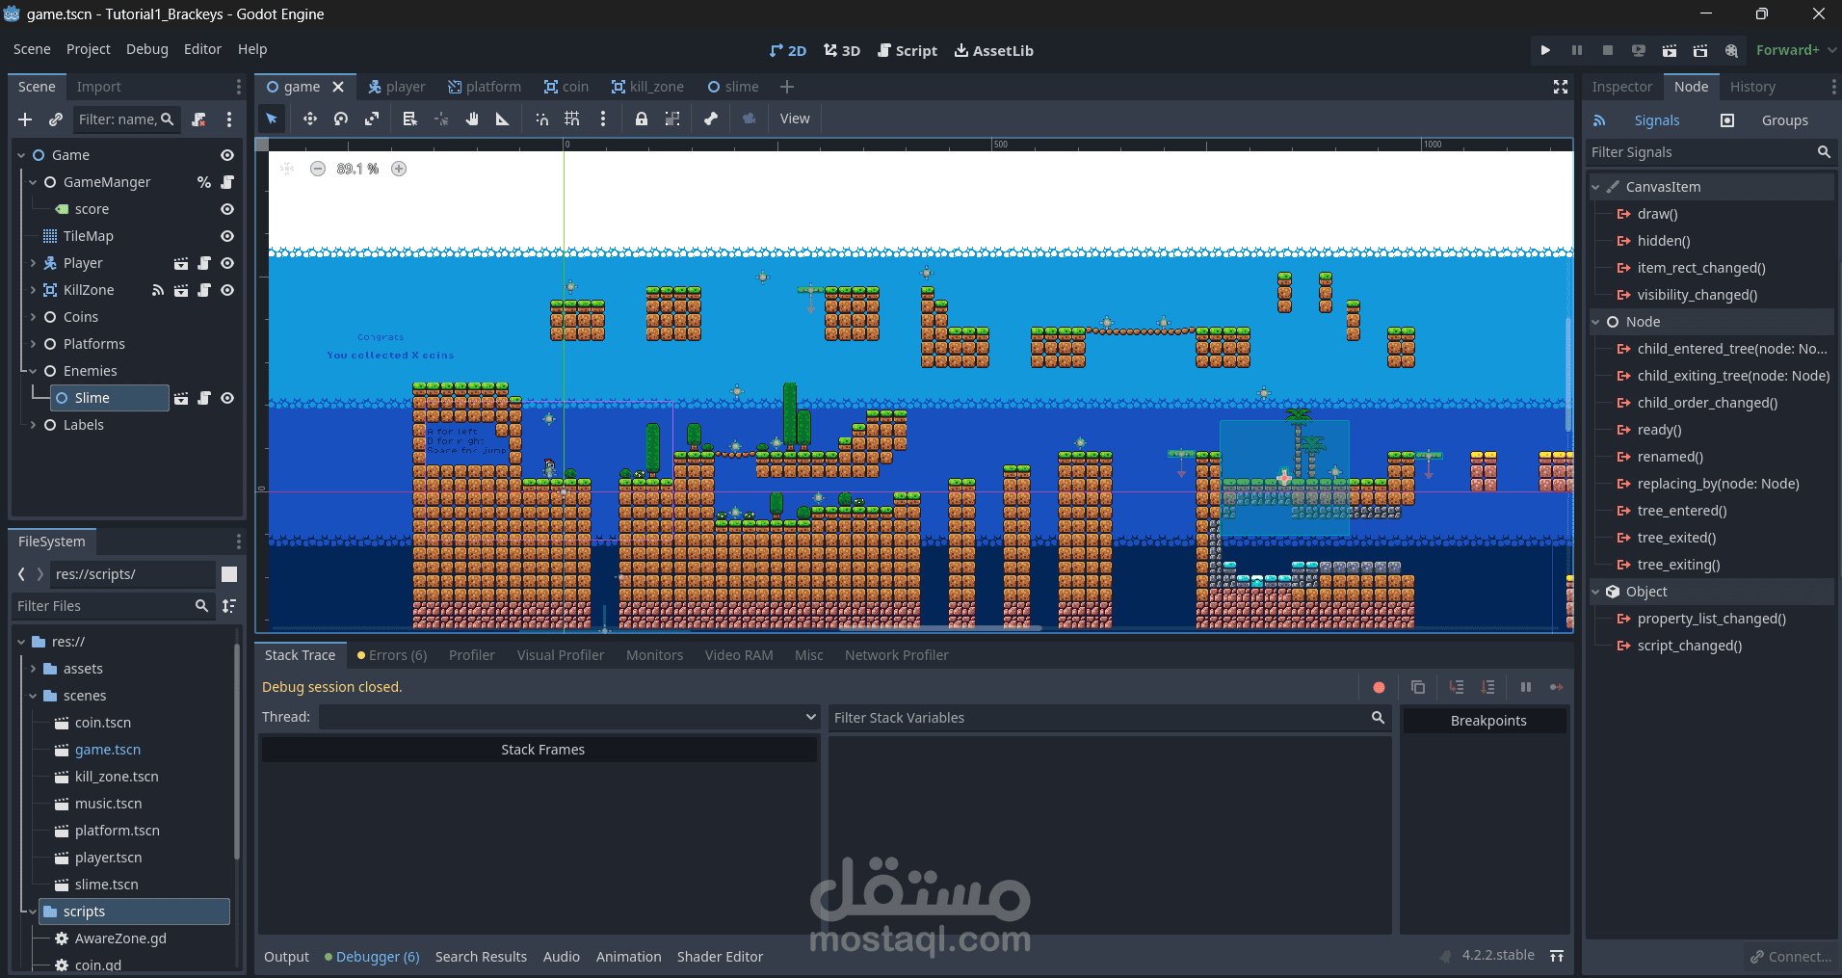
Task: Activate the Move Mode tool
Action: click(309, 119)
